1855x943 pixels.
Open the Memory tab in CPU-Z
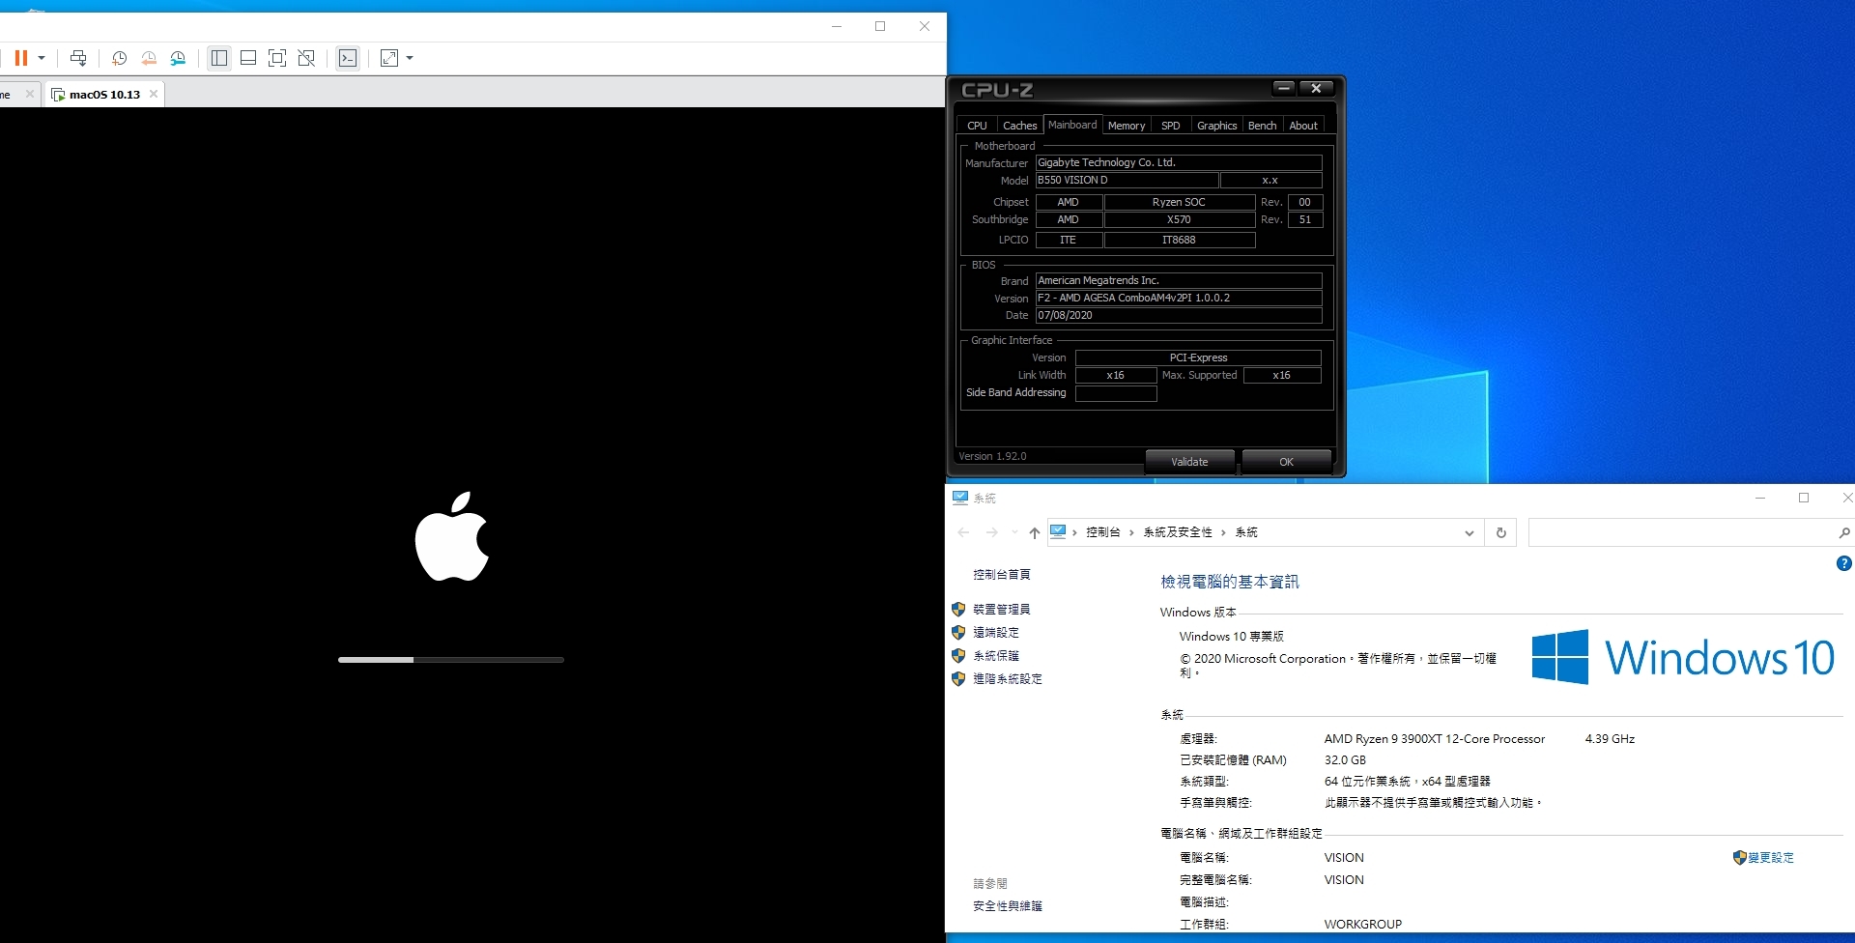click(1127, 126)
